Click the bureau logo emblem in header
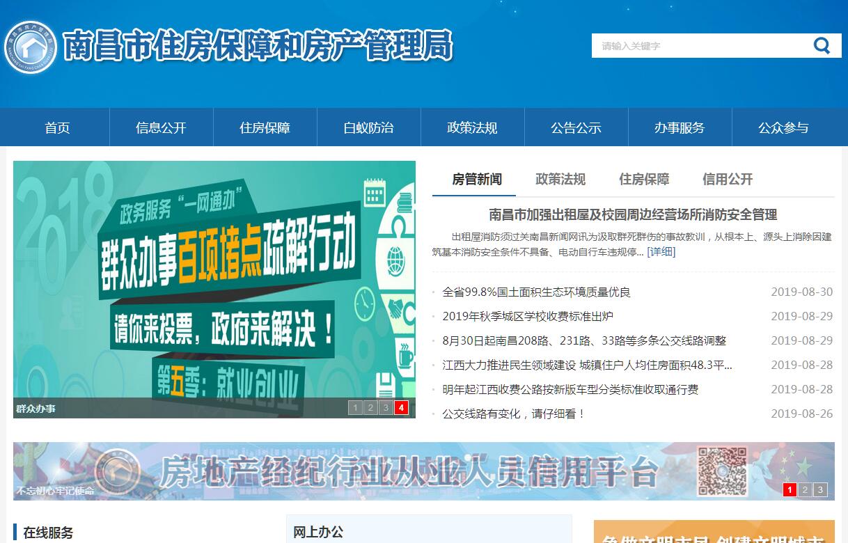 click(30, 47)
